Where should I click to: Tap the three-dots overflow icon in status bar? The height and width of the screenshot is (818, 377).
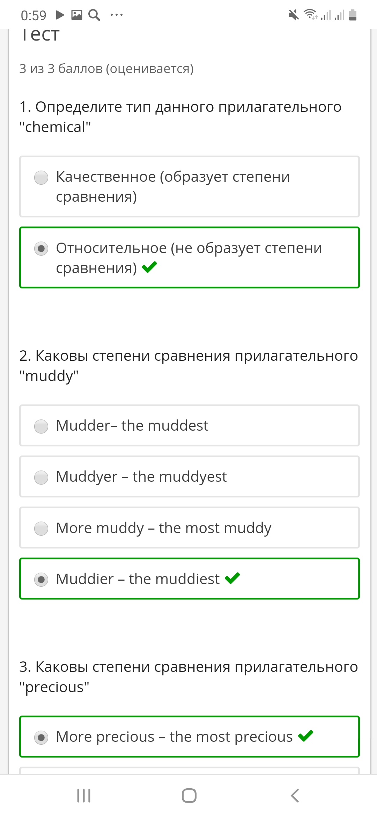(117, 15)
